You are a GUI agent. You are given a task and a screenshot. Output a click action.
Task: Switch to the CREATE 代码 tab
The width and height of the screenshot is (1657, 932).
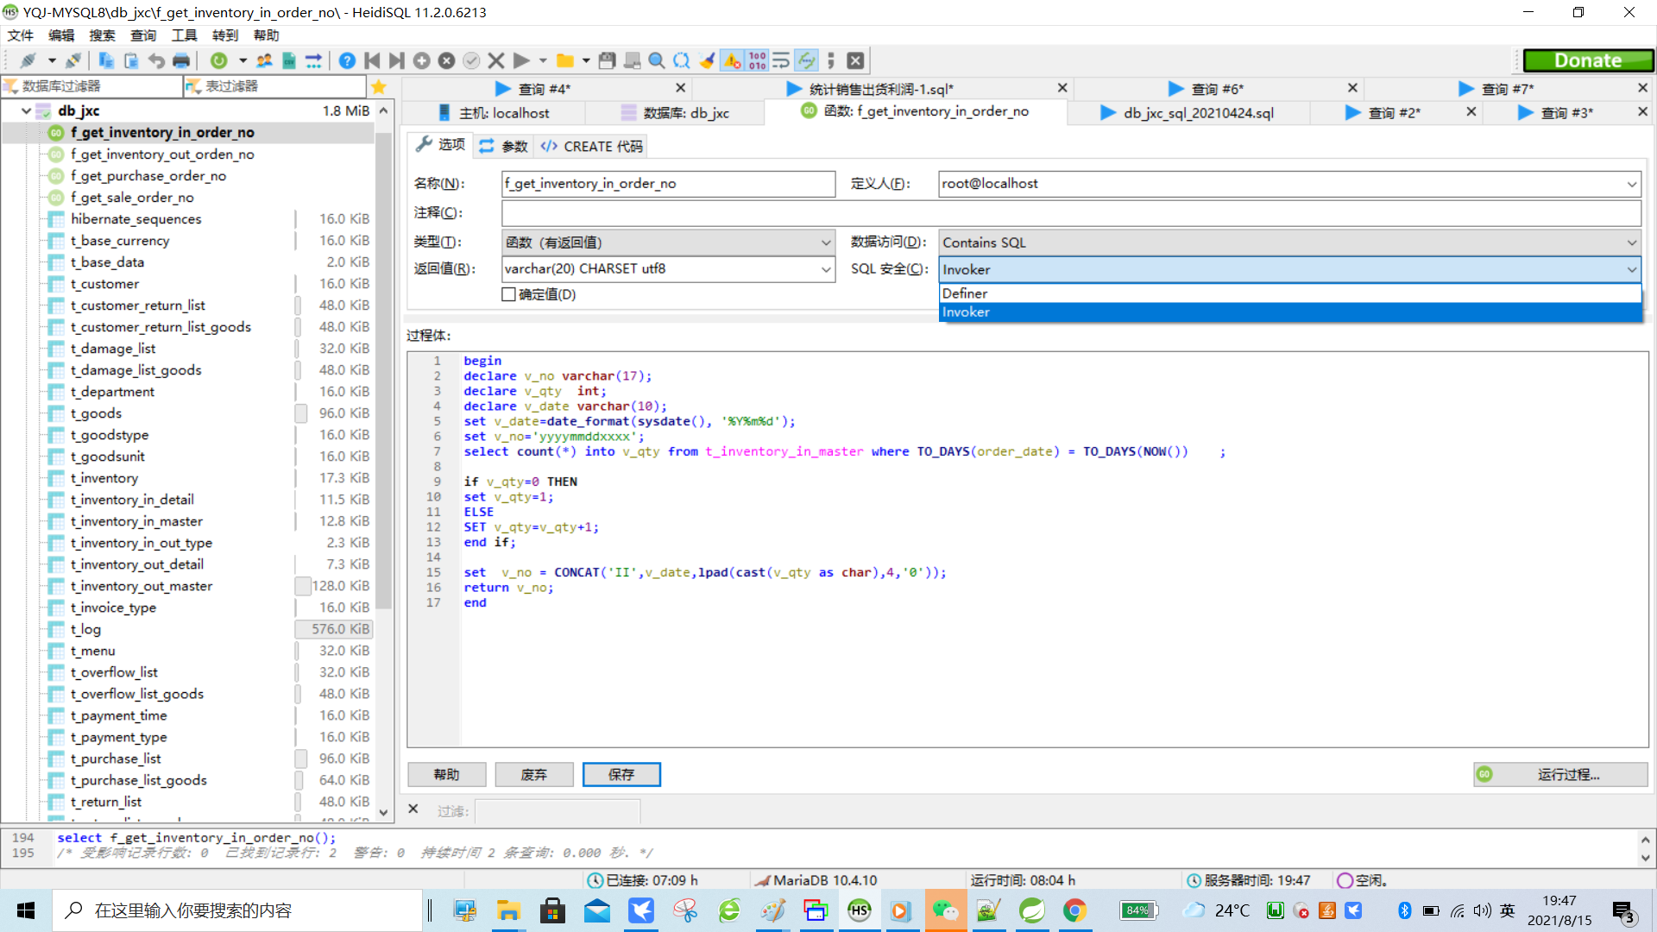coord(590,146)
